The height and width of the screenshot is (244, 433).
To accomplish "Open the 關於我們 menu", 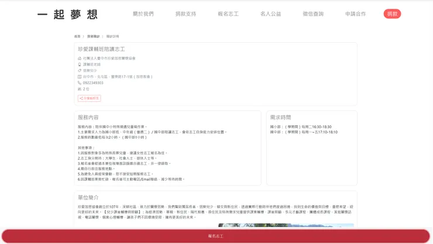I will tap(143, 14).
